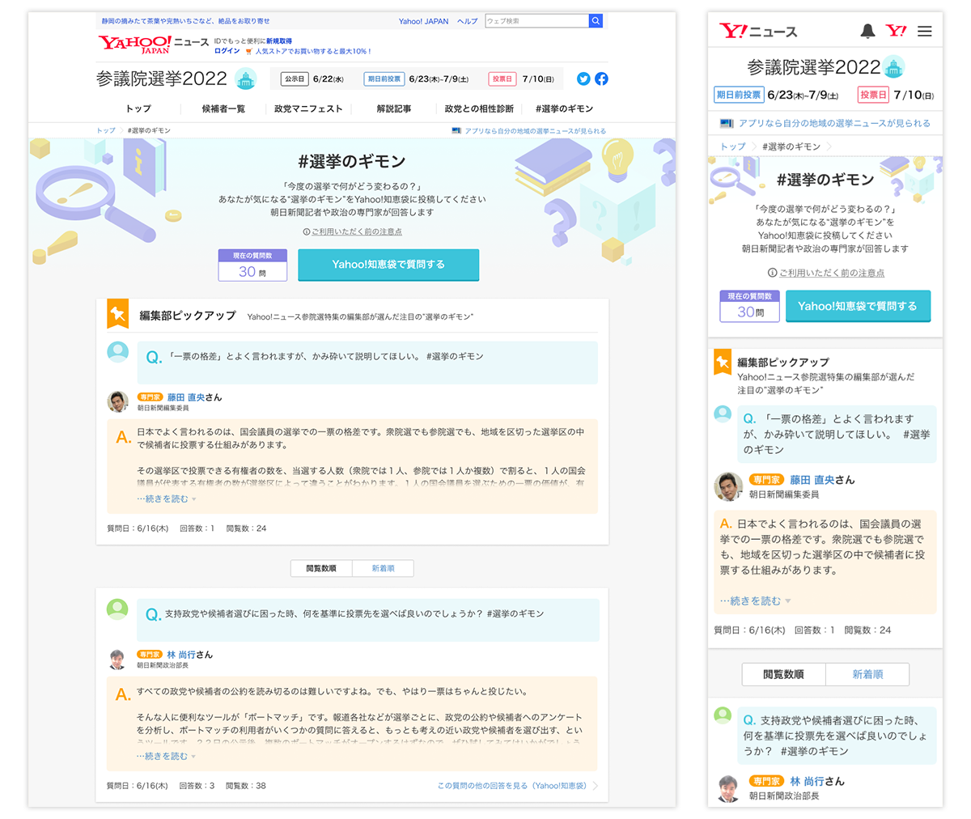This screenshot has height=819, width=971.
Task: Click the Diet building icon beside desktop 参議院選挙2022
Action: point(246,79)
